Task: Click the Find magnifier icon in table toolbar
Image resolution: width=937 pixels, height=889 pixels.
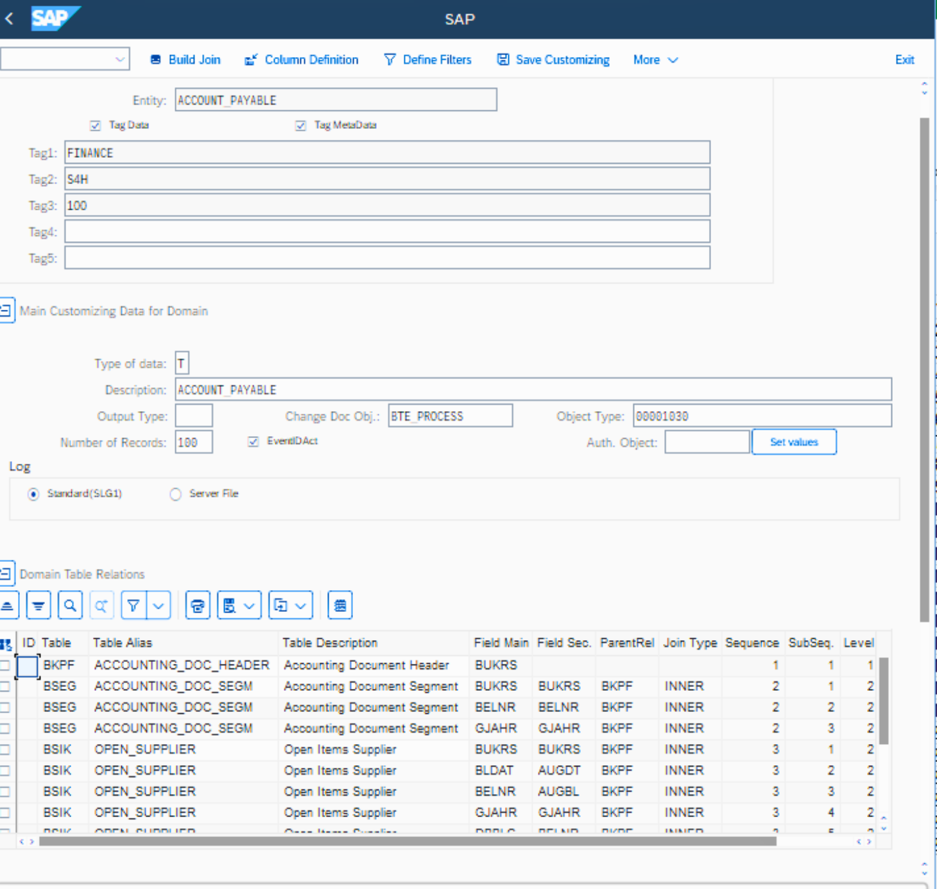Action: tap(70, 605)
